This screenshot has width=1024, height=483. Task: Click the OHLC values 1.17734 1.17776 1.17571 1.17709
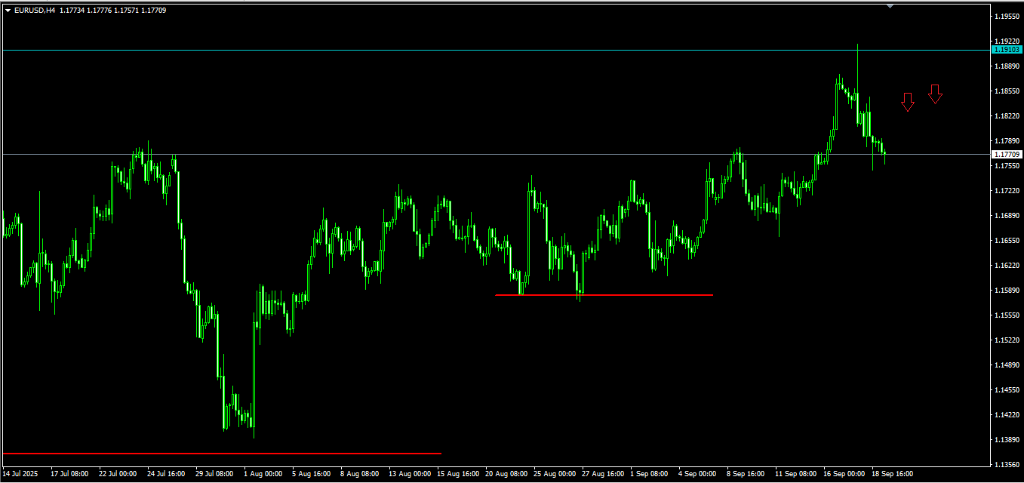click(x=113, y=11)
